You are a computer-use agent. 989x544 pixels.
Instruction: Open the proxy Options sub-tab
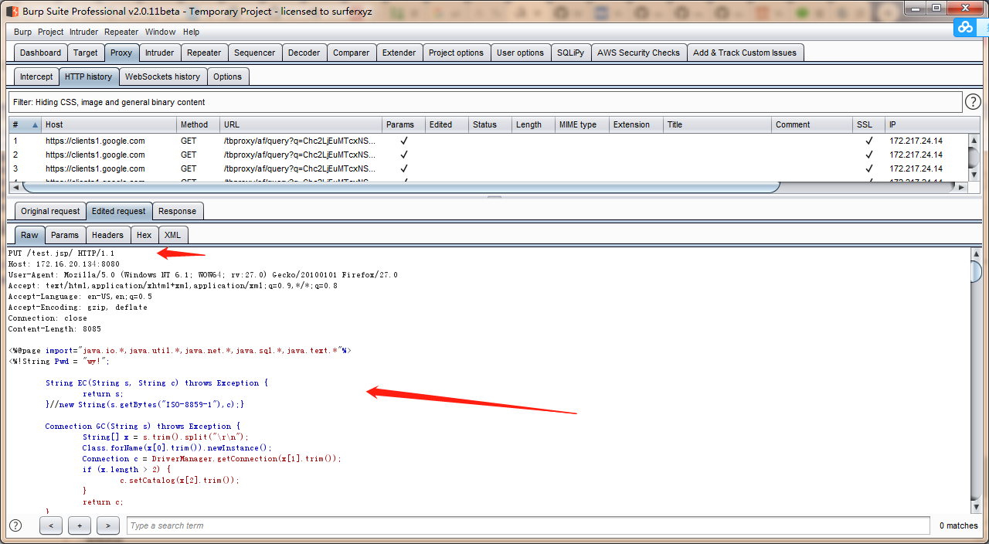click(x=228, y=76)
